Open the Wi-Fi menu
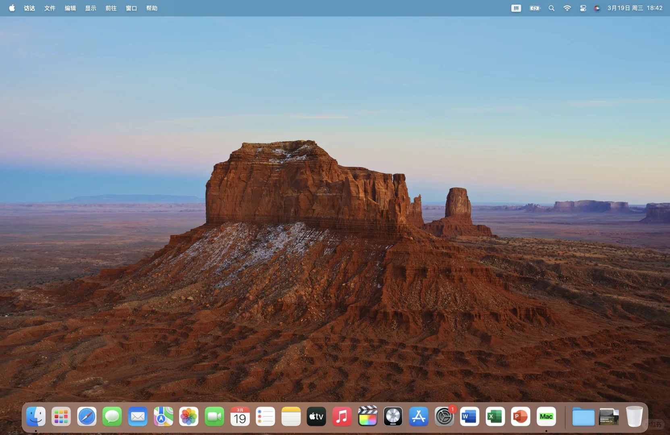This screenshot has height=435, width=670. (567, 8)
